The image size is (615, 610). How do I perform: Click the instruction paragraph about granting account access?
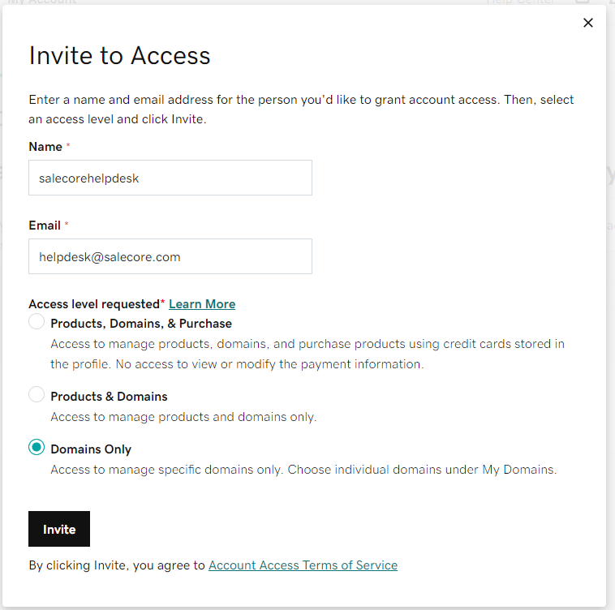[301, 110]
